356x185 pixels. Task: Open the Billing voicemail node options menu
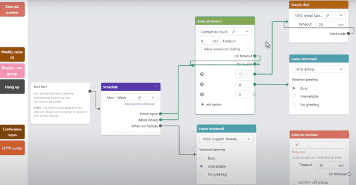345,59
